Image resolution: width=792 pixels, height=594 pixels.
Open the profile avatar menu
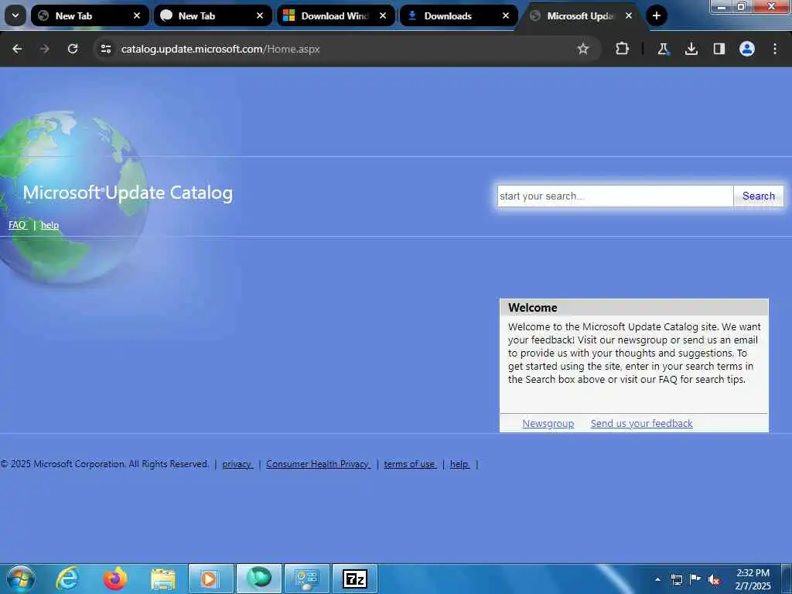coord(747,49)
